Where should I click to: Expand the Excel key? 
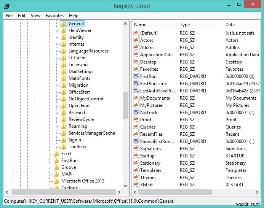pos(50,154)
